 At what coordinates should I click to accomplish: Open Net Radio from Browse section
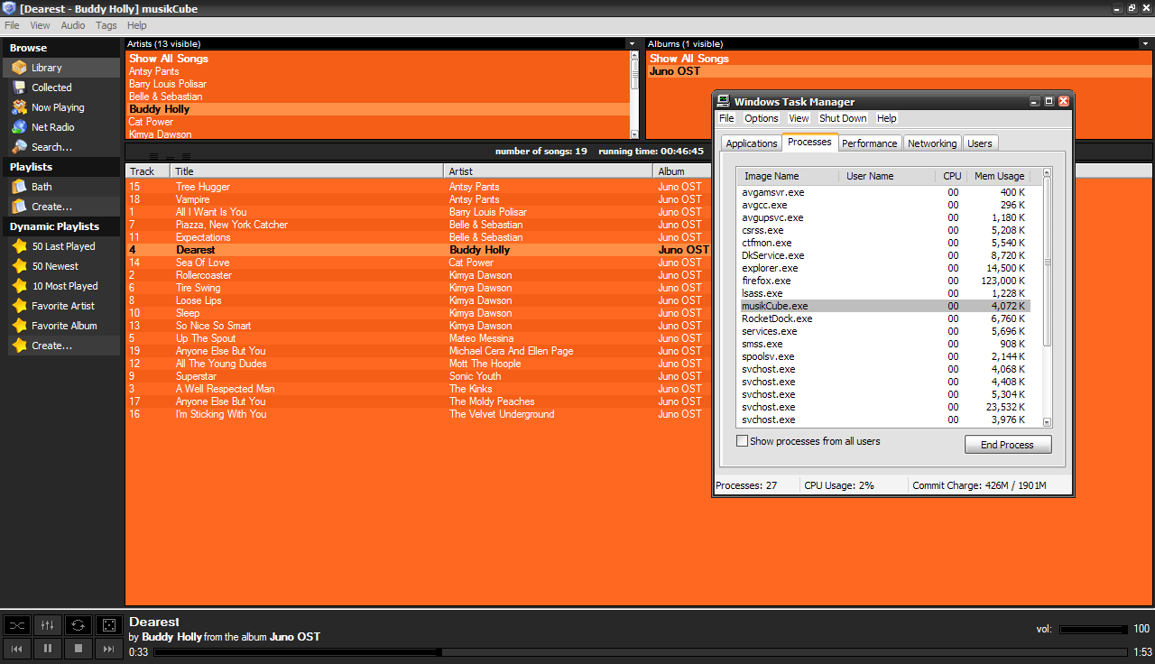pos(51,126)
